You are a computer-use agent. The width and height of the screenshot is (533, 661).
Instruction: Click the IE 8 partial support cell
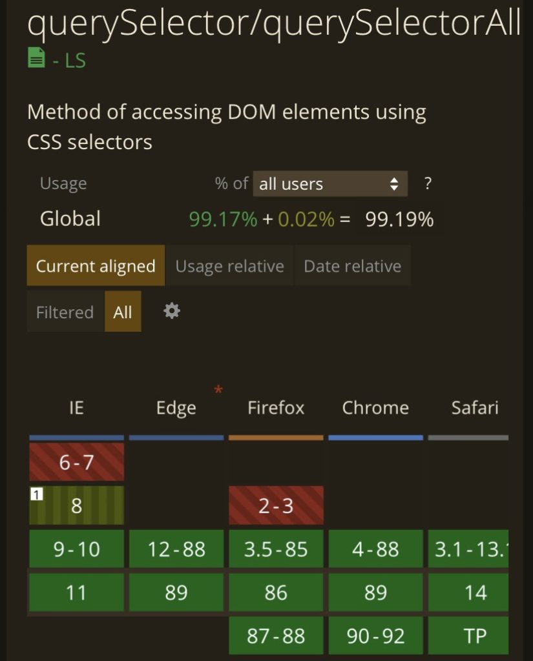pos(76,505)
